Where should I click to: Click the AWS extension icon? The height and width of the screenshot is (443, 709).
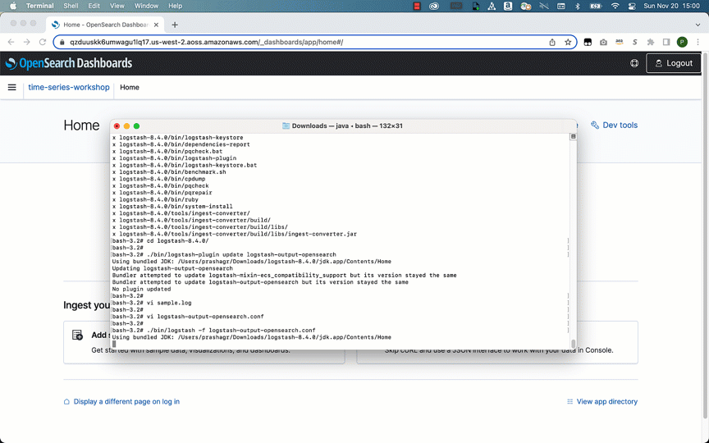(619, 42)
